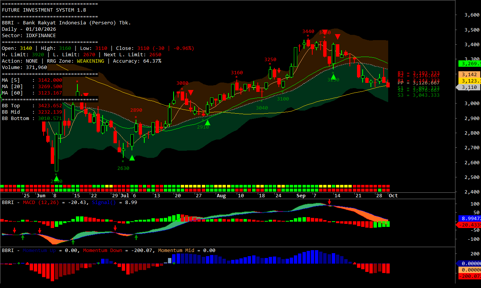Click the MACD red arrow below the 29 date

point(115,228)
